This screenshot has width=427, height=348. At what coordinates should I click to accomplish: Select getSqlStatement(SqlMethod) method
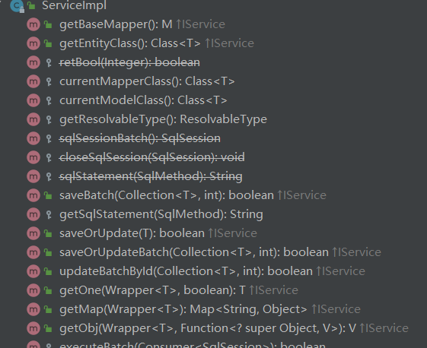pos(161,214)
